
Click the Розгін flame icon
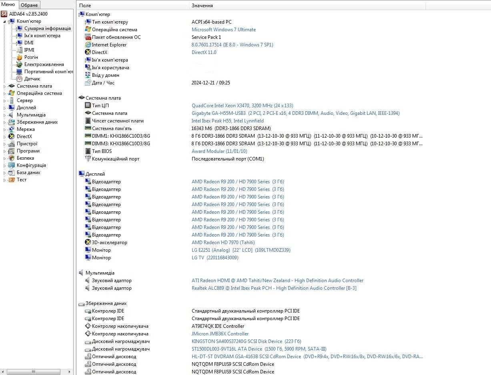pyautogui.click(x=19, y=57)
